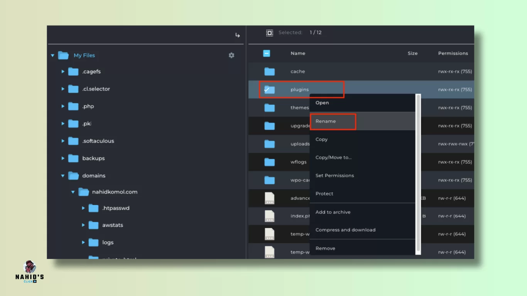Click the .htpasswd folder icon
The image size is (527, 296).
click(93, 208)
